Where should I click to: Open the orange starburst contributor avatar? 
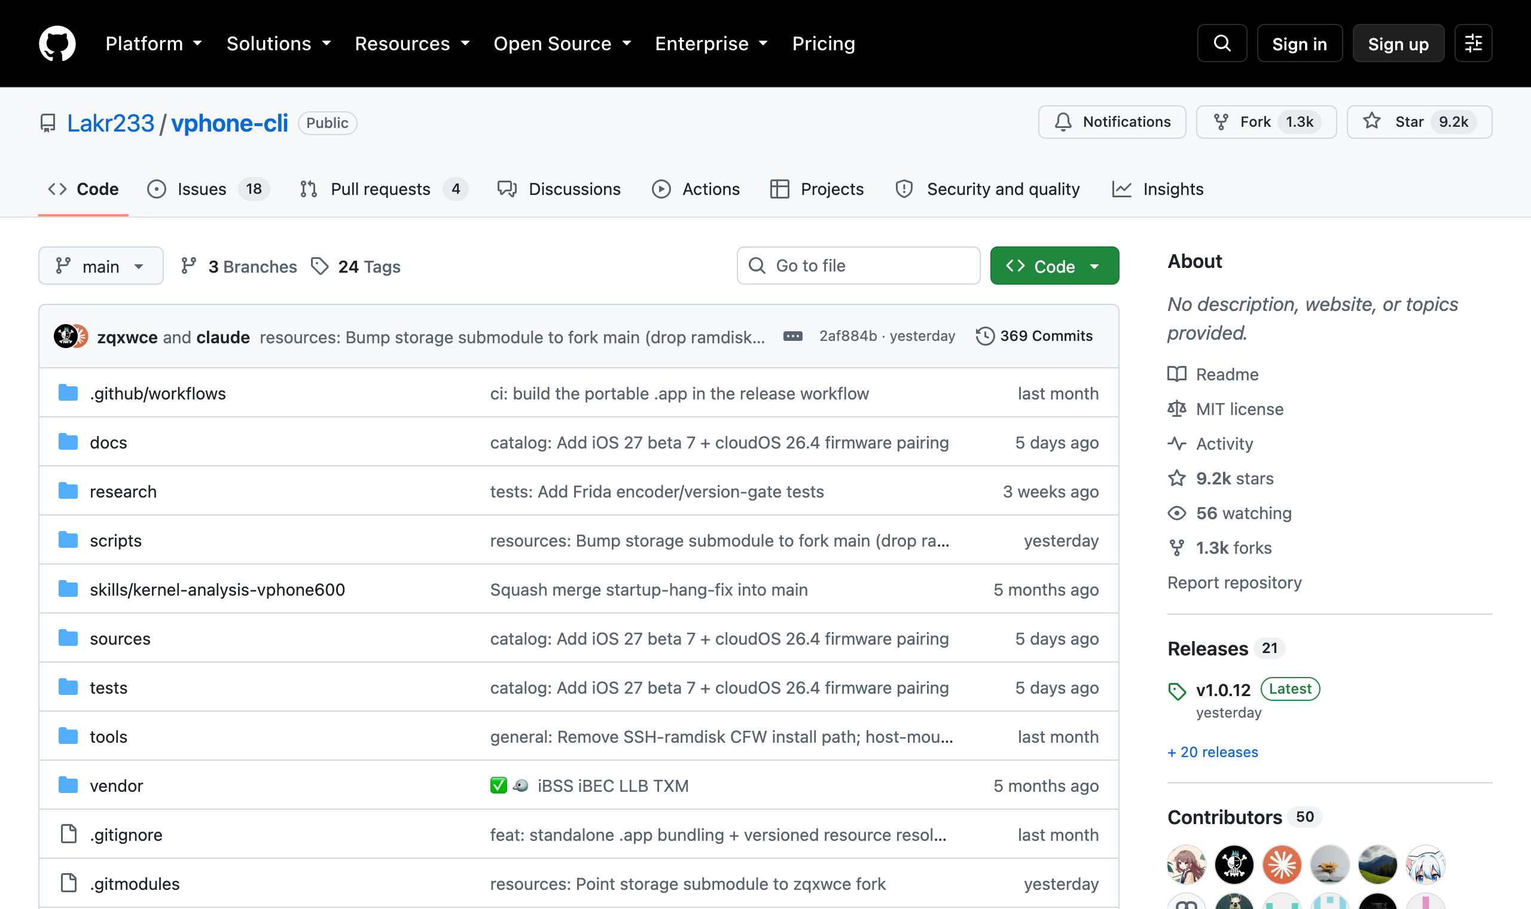(1282, 865)
